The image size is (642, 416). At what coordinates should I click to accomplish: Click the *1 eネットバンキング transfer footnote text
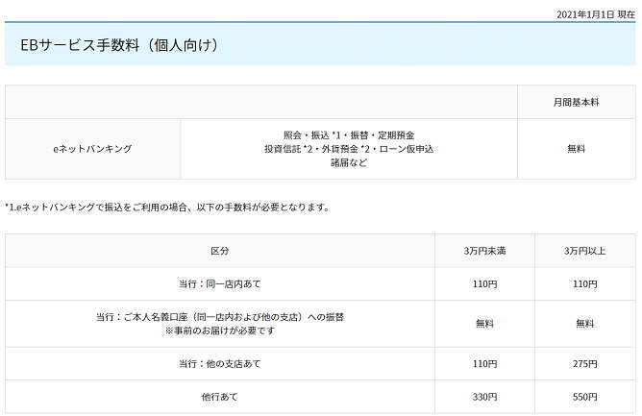tap(167, 207)
